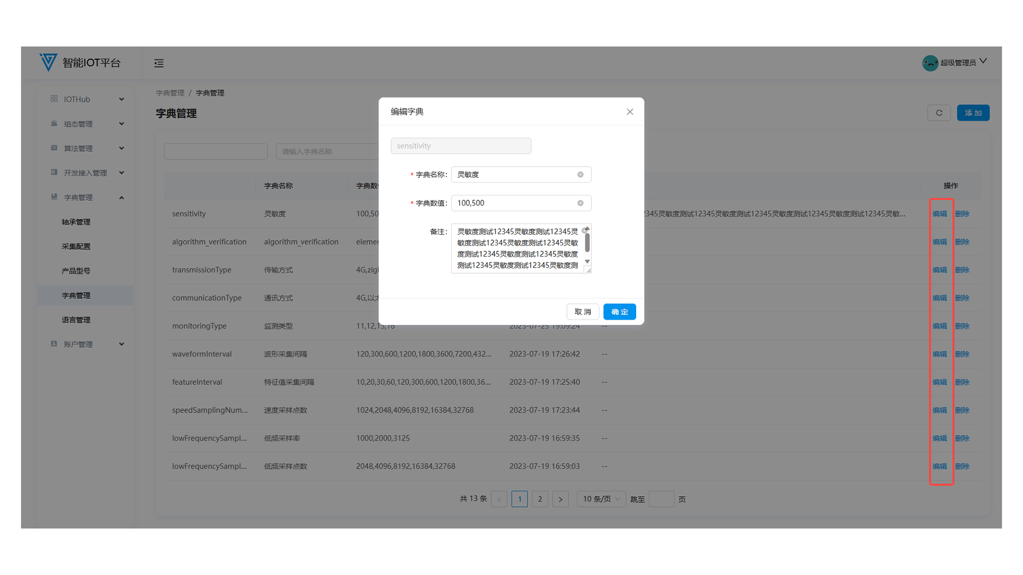Open the 10 条/页 page size dropdown
The width and height of the screenshot is (1023, 575).
(601, 499)
